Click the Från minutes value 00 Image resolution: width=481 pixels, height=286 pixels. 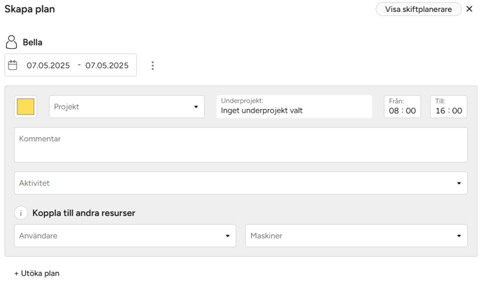click(411, 110)
